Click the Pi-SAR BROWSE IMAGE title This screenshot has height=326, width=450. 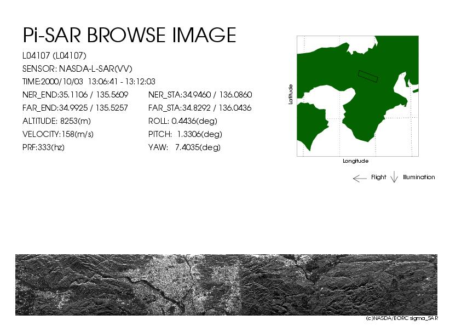click(x=129, y=35)
